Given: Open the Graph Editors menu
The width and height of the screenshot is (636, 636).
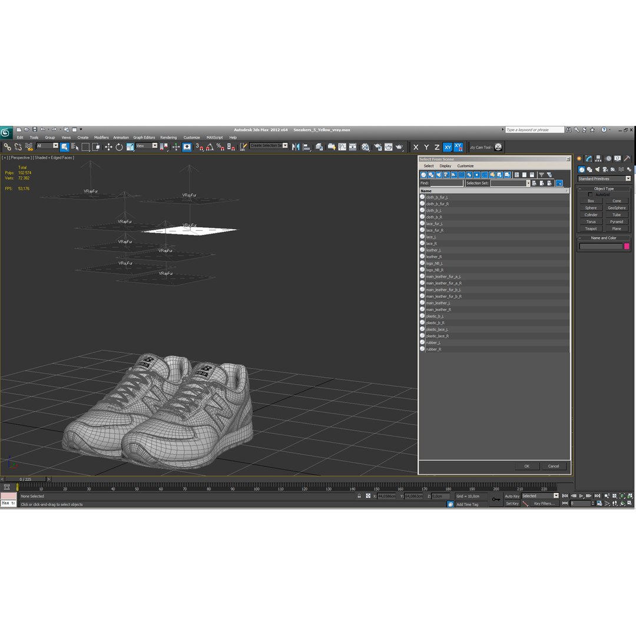Looking at the screenshot, I should 144,137.
